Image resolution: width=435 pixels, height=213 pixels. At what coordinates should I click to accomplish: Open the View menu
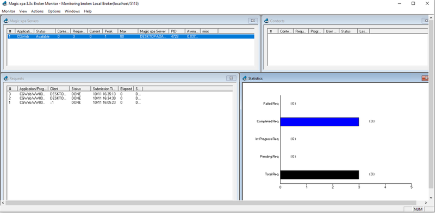pos(23,11)
